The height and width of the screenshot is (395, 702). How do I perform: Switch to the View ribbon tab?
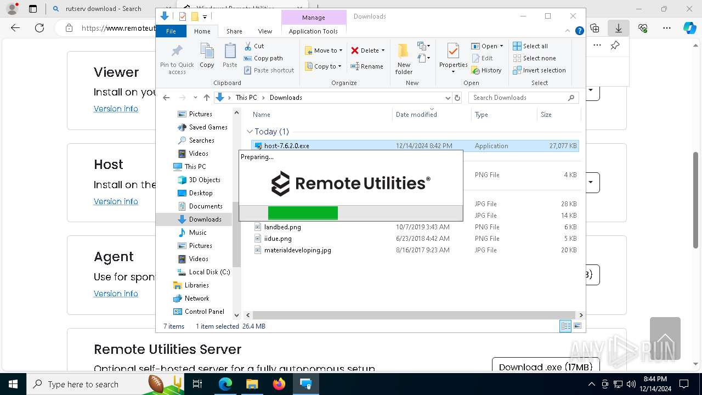coord(265,31)
